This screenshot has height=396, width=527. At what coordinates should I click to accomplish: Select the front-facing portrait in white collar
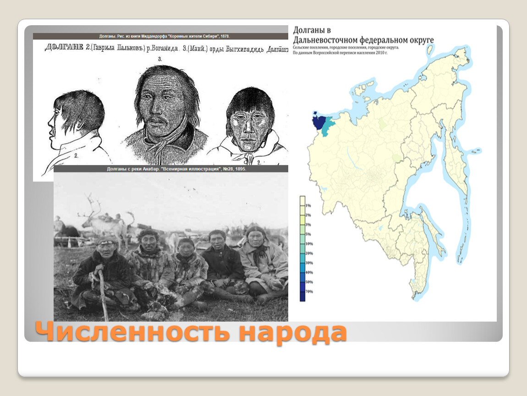249,125
